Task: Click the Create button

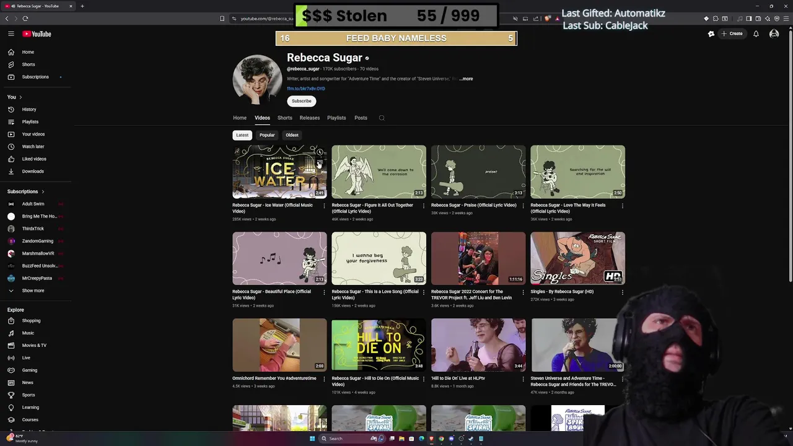Action: click(x=732, y=33)
